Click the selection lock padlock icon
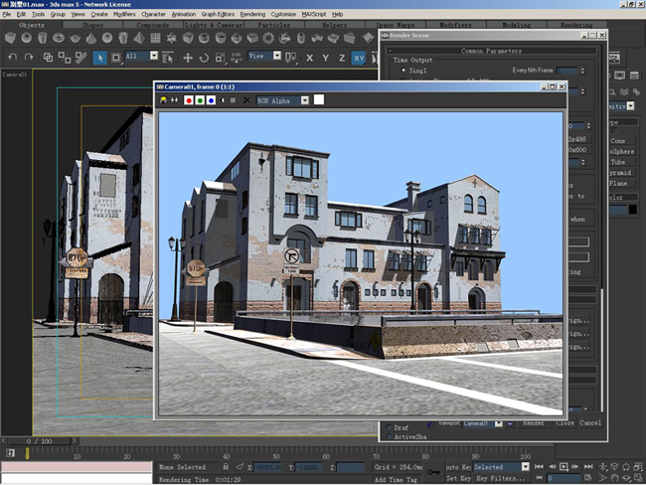 coord(226,466)
